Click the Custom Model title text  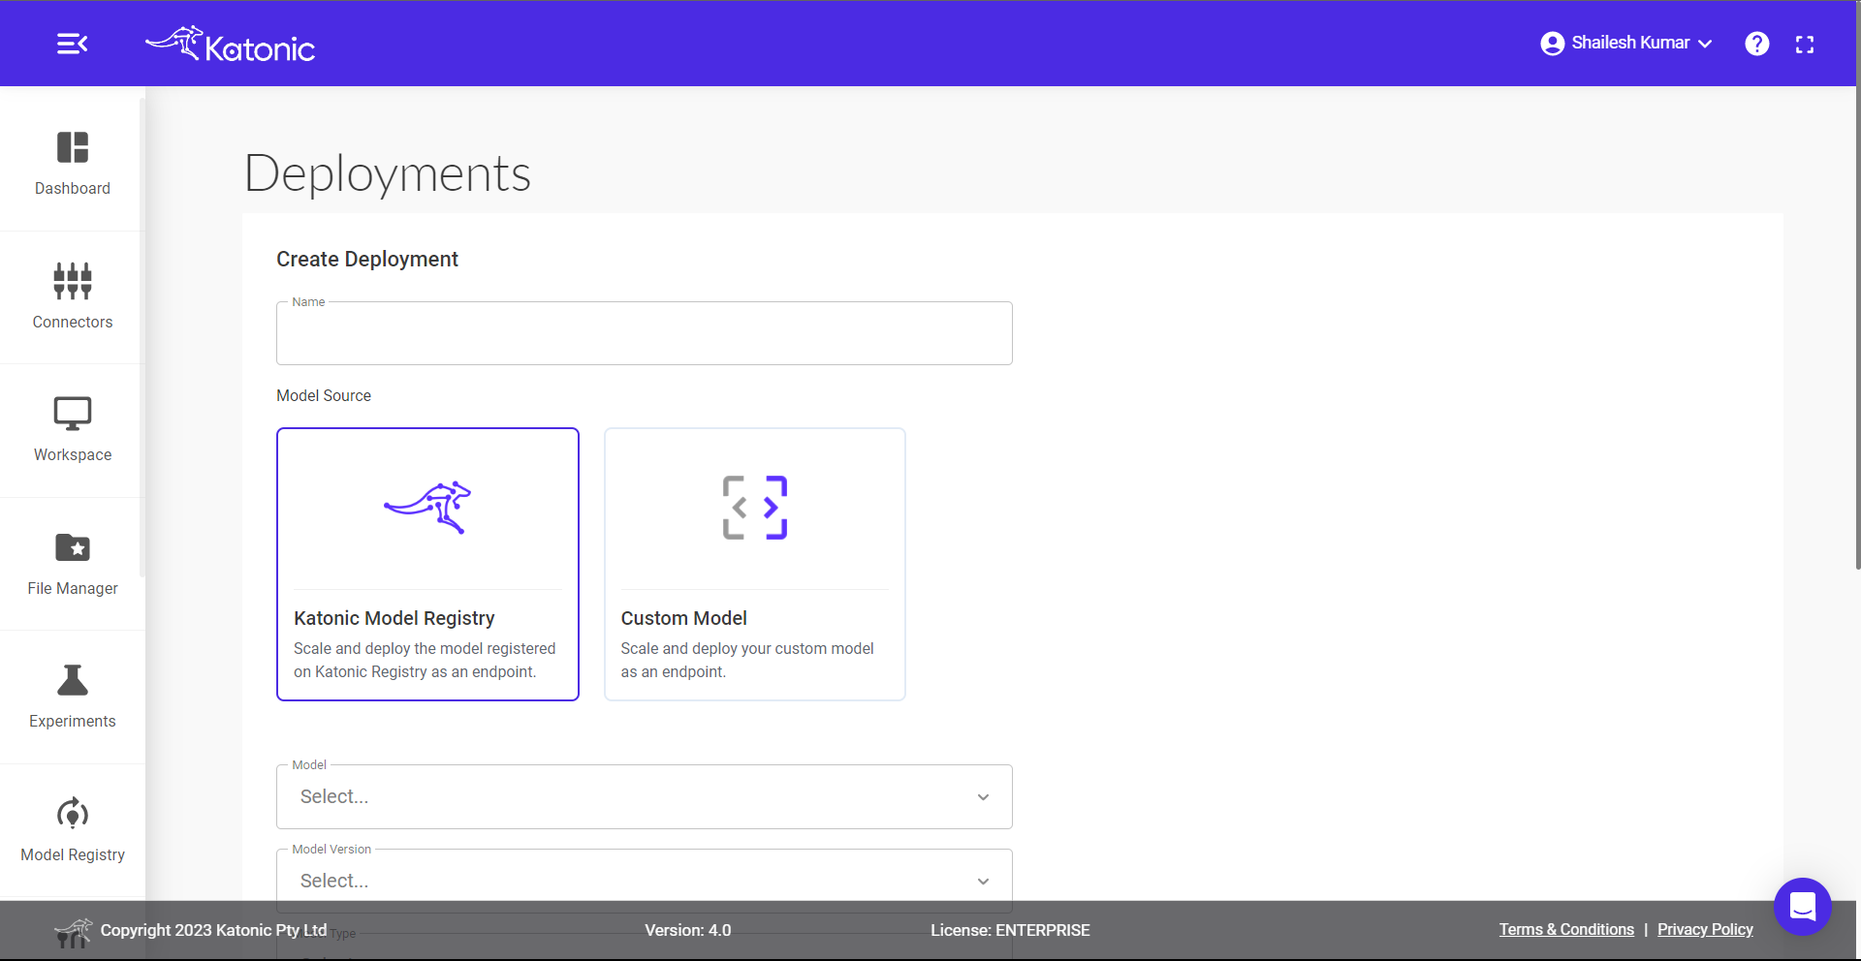[684, 618]
